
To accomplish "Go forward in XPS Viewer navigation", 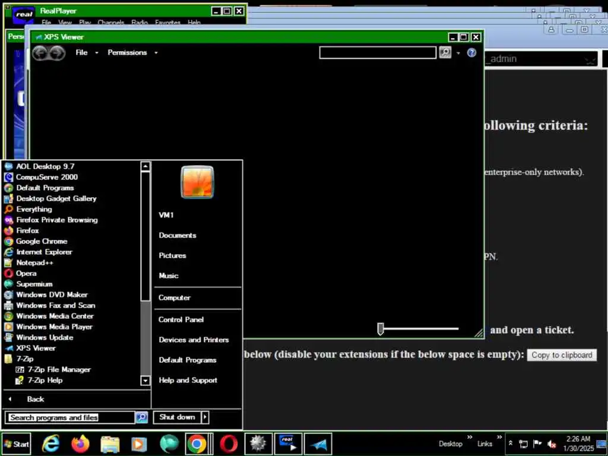I will [x=58, y=53].
